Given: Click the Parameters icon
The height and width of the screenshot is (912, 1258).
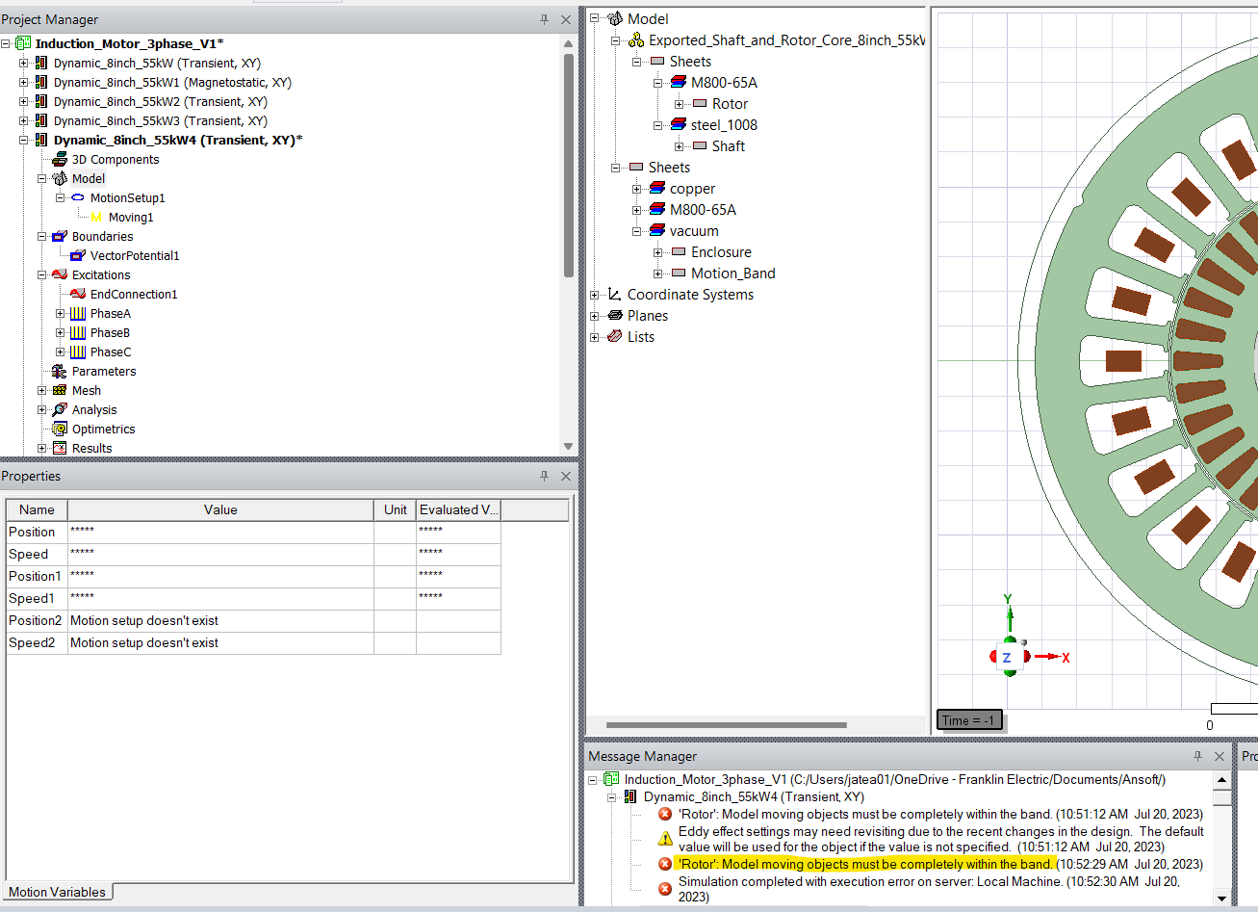Looking at the screenshot, I should 60,371.
